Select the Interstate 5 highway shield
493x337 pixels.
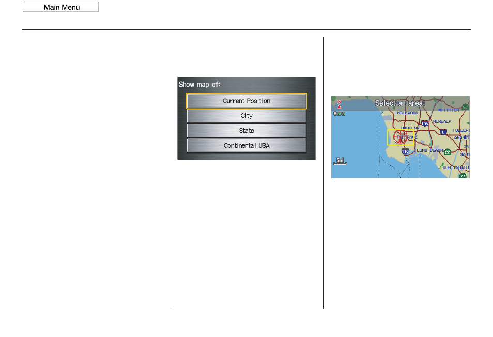(443, 131)
